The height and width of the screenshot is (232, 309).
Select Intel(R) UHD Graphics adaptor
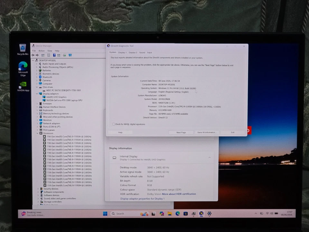[x=56, y=97]
